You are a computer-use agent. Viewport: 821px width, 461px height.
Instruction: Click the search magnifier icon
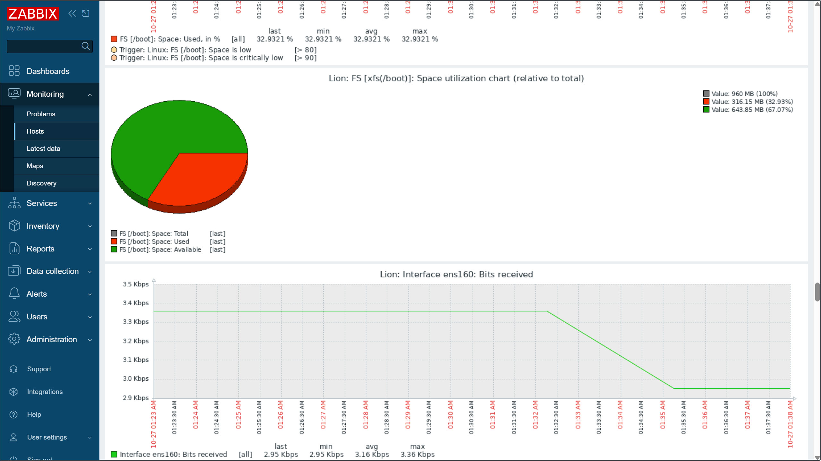tap(86, 46)
